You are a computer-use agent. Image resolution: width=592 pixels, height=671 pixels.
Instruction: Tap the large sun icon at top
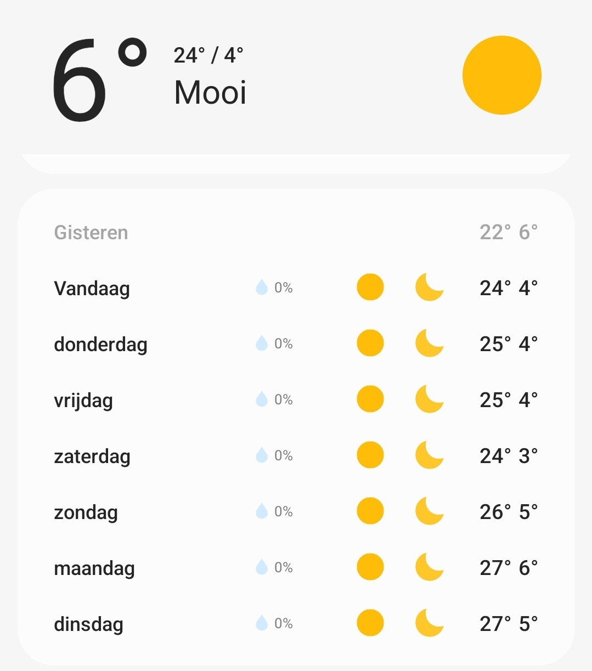click(501, 75)
